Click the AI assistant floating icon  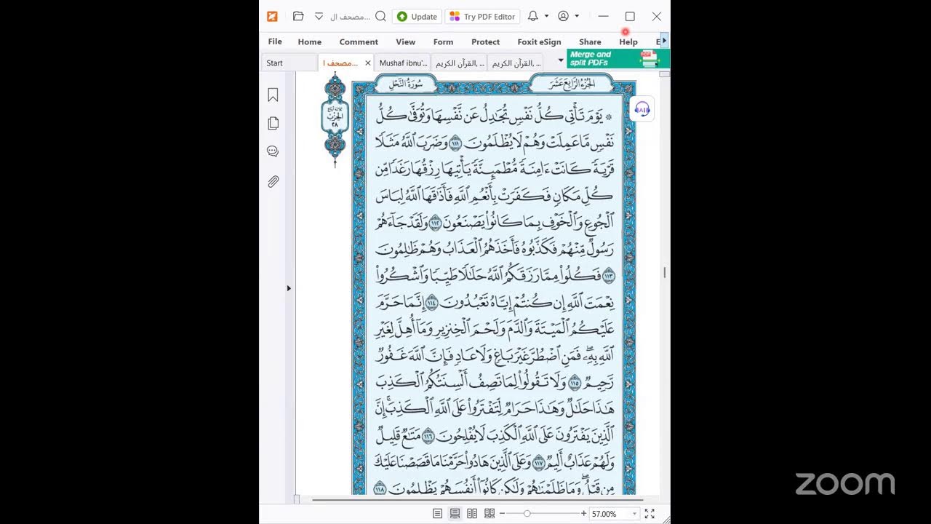[x=642, y=108]
